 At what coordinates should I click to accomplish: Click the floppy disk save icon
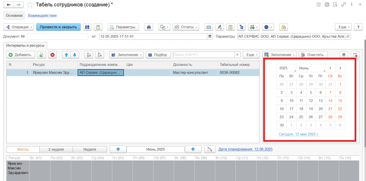tap(87, 27)
